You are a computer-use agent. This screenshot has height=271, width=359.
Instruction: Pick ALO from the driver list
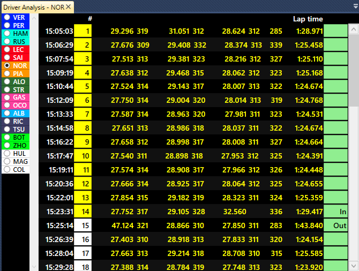[7, 81]
